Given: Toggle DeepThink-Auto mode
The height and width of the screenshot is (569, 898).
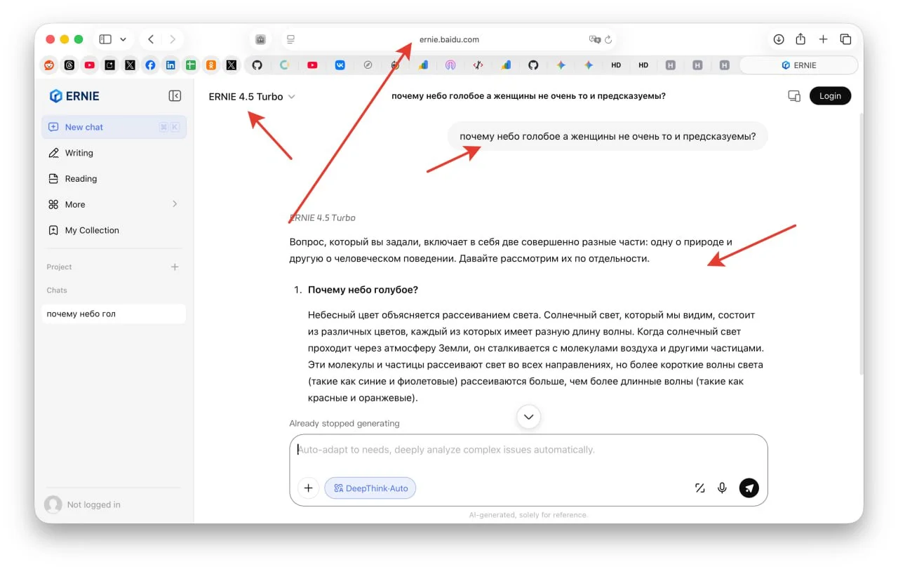Looking at the screenshot, I should [x=370, y=488].
